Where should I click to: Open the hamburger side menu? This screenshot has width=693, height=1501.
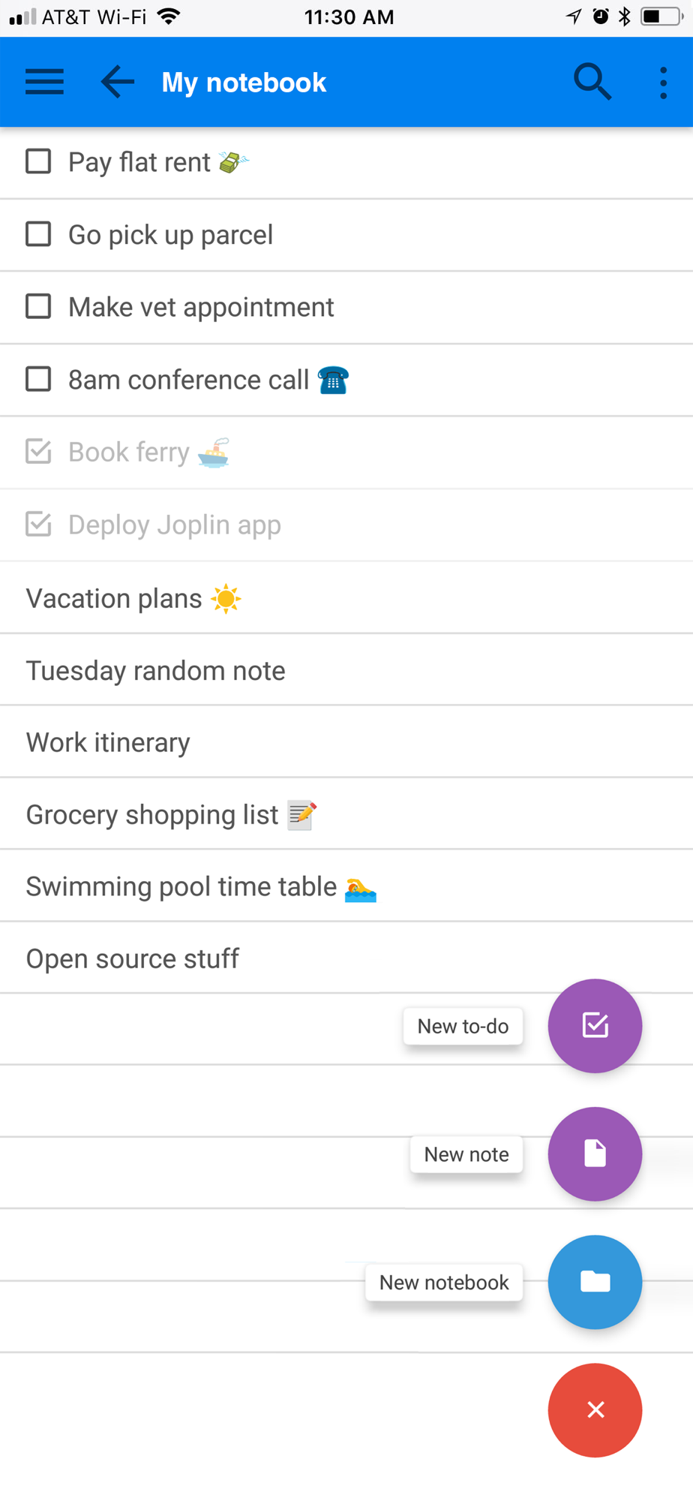(44, 82)
